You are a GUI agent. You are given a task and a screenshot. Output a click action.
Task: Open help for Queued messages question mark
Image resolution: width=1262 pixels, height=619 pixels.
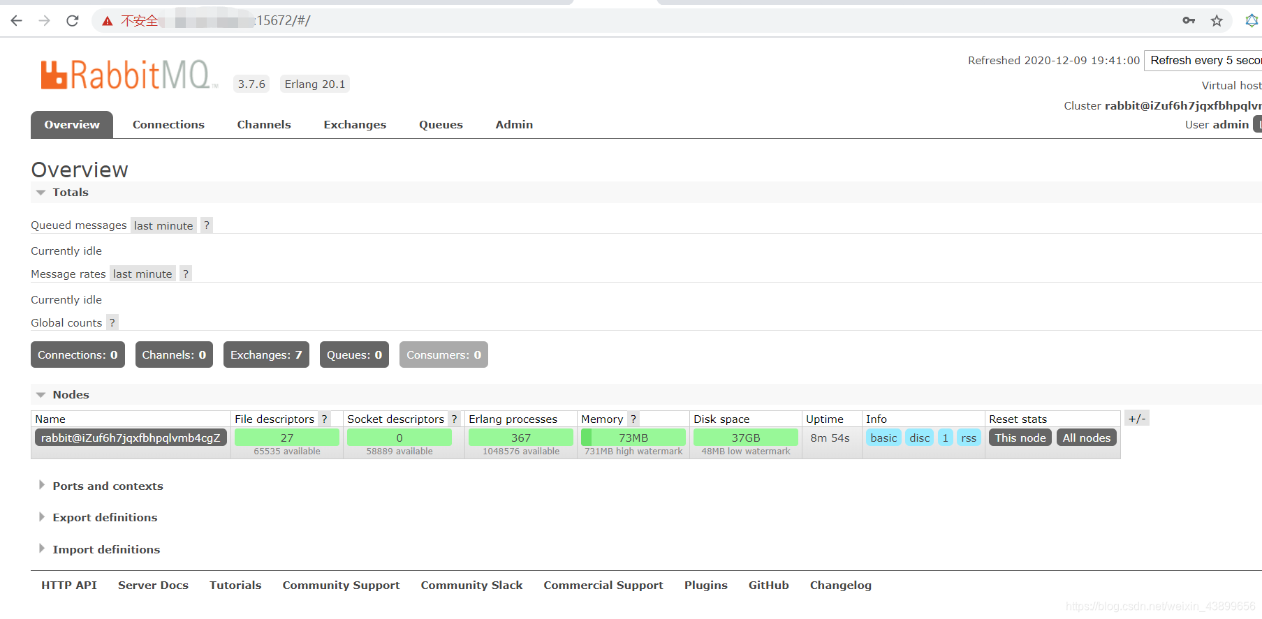(207, 225)
